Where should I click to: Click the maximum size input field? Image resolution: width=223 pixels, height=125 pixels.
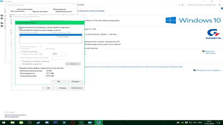tap(59, 58)
